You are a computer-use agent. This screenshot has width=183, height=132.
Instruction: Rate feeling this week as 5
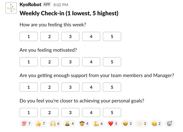coord(112,37)
